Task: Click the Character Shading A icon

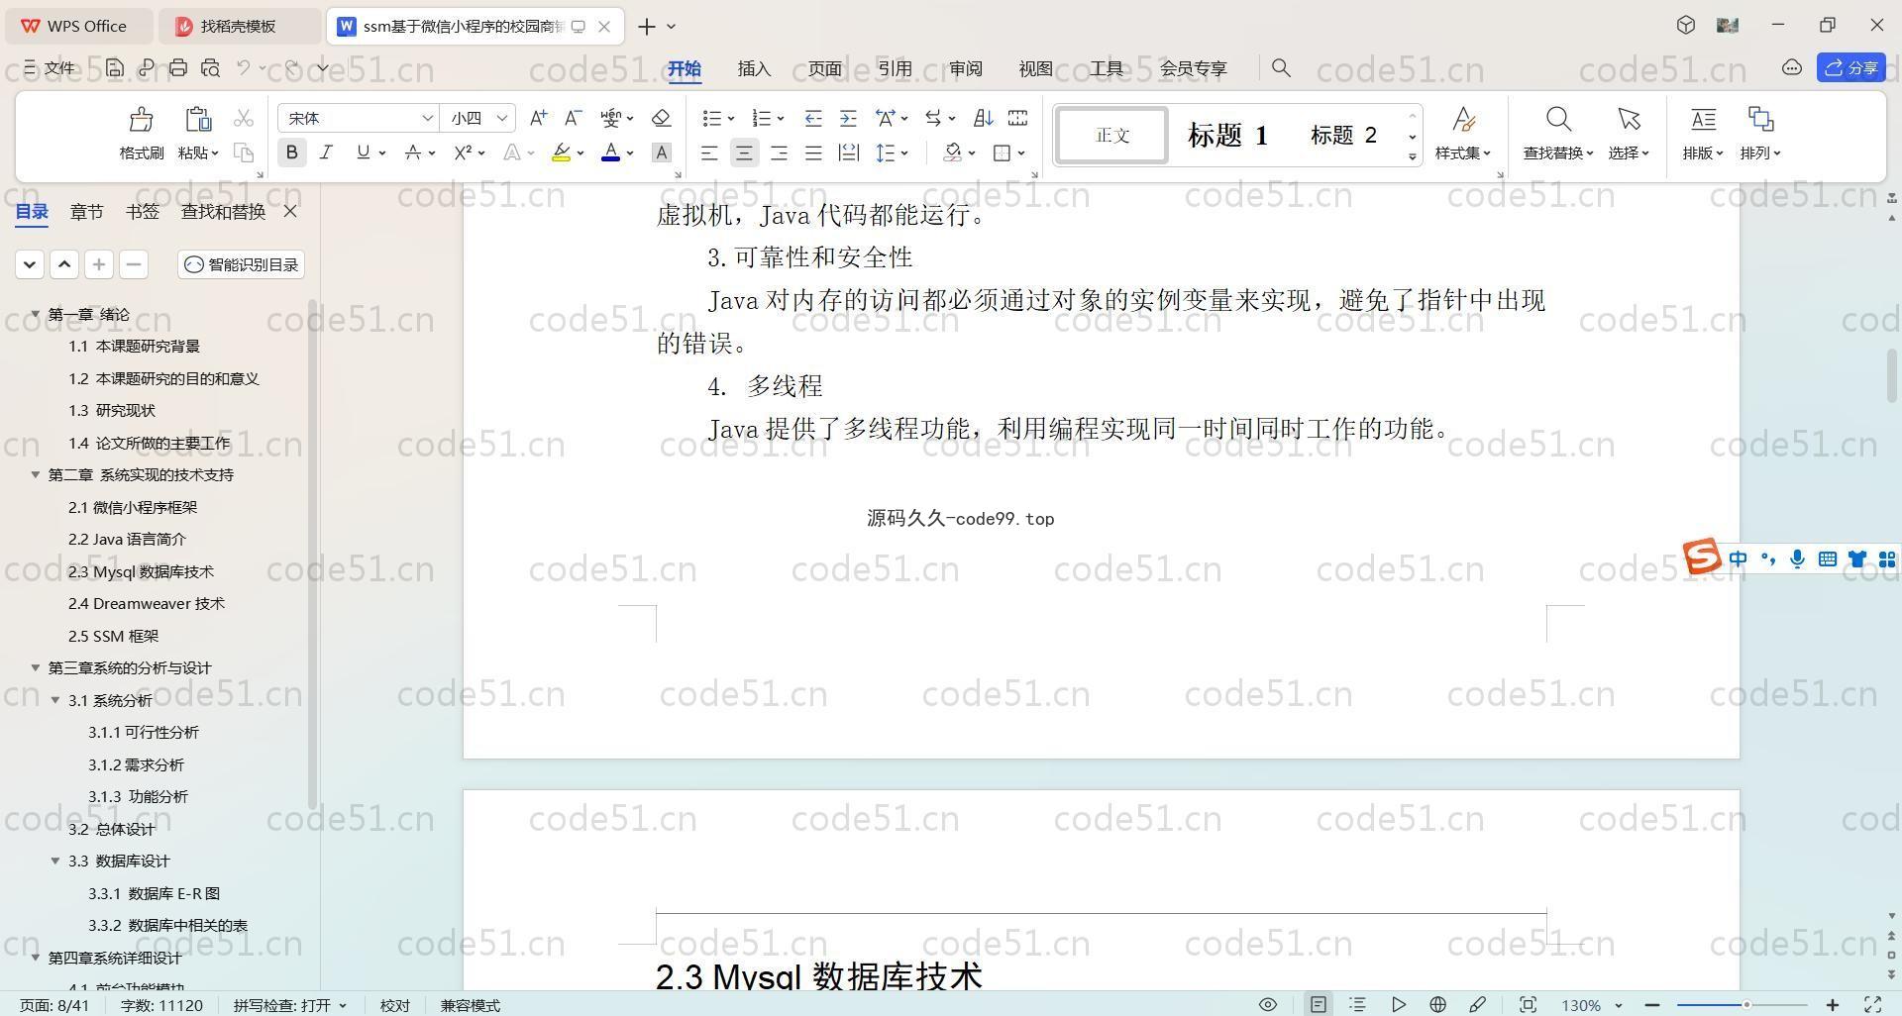Action: point(662,152)
